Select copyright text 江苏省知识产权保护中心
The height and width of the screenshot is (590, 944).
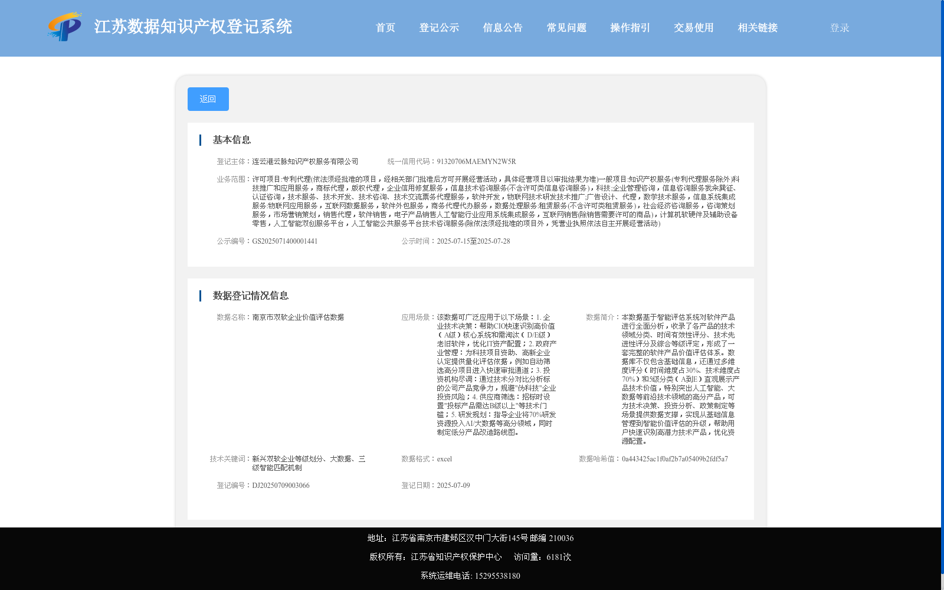456,557
